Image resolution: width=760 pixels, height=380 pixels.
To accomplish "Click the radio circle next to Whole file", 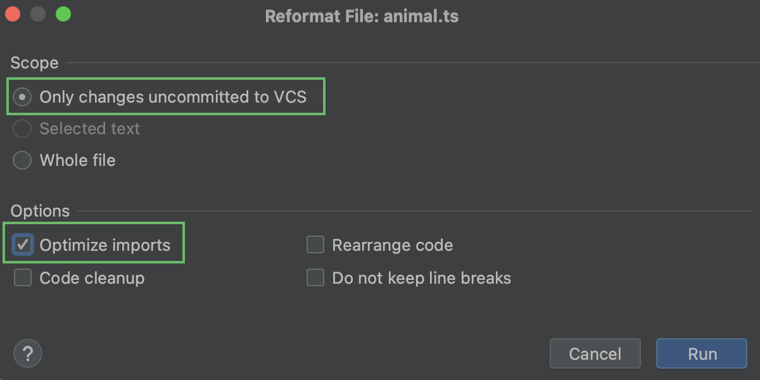I will 22,160.
